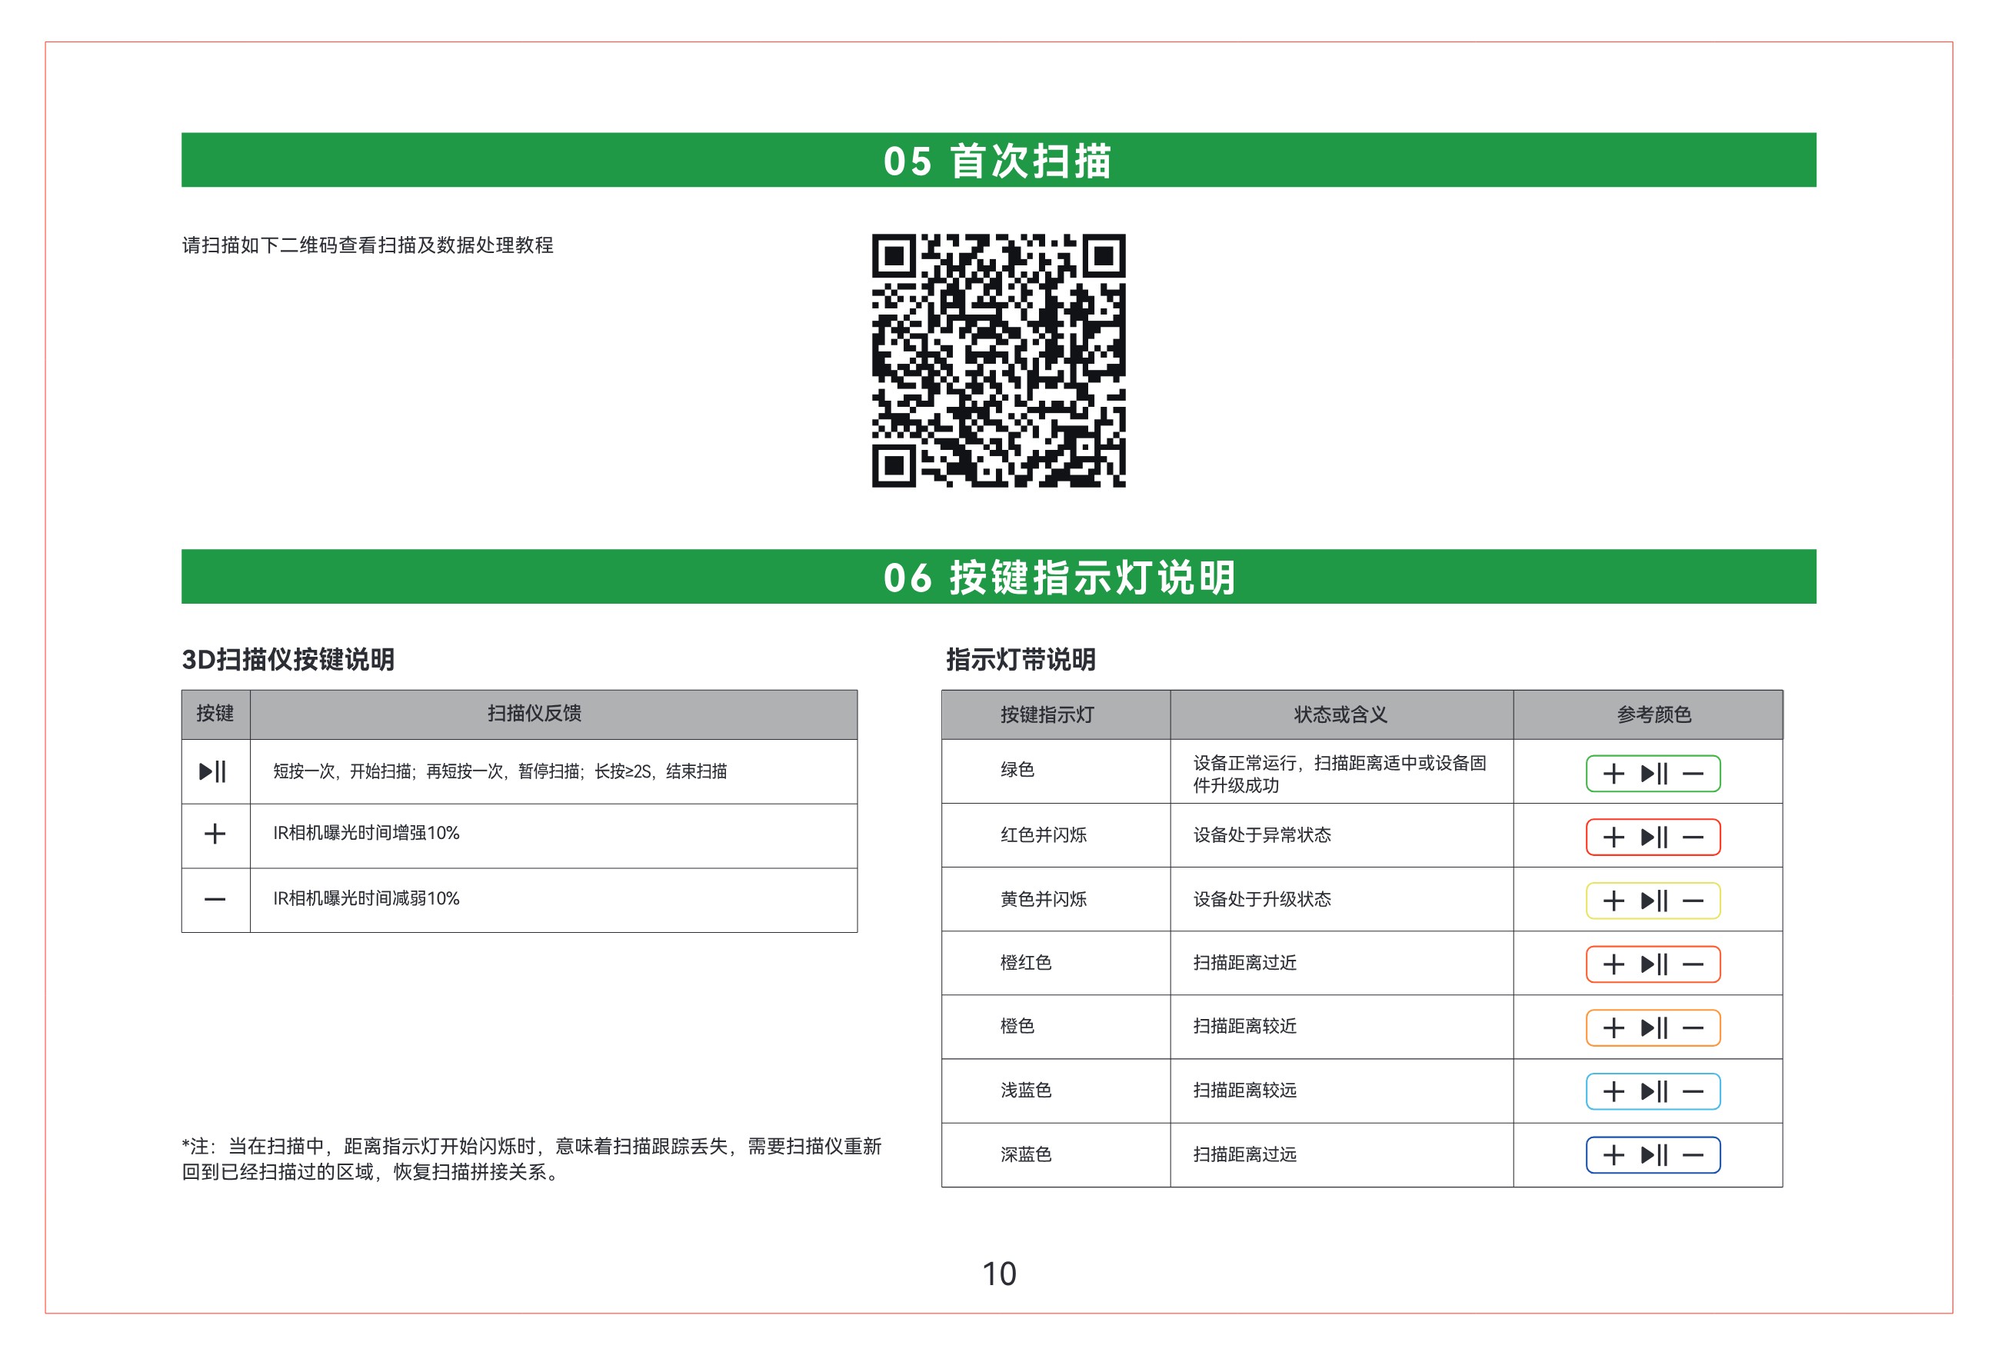Click the plus icon in the orange indicator

pos(1613,1028)
